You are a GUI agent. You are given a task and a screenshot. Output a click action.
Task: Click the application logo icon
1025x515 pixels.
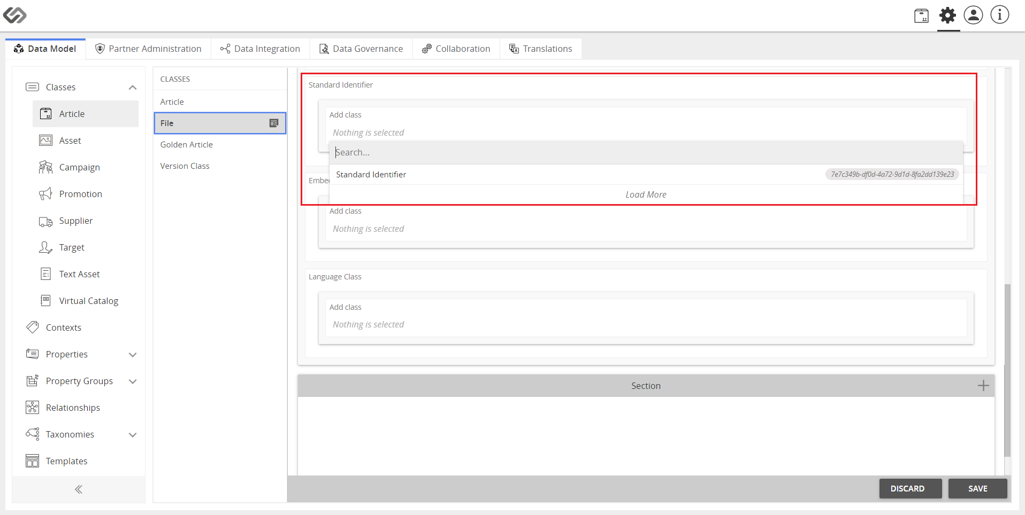[15, 15]
